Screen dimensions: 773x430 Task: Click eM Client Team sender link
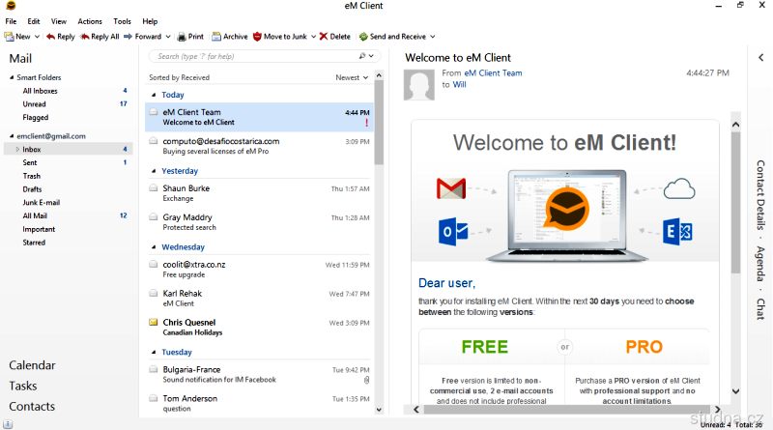tap(493, 73)
